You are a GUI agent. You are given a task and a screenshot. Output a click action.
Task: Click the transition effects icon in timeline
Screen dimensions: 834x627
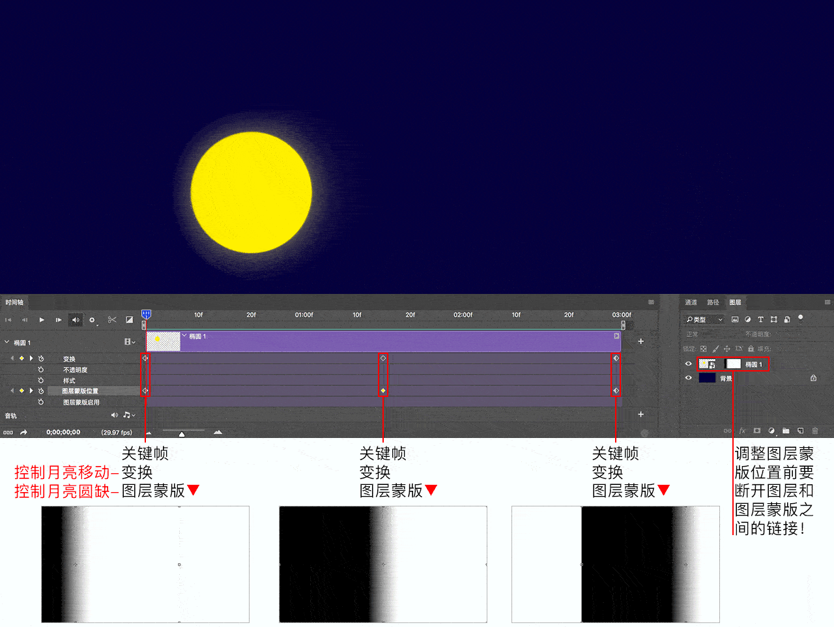click(x=129, y=320)
